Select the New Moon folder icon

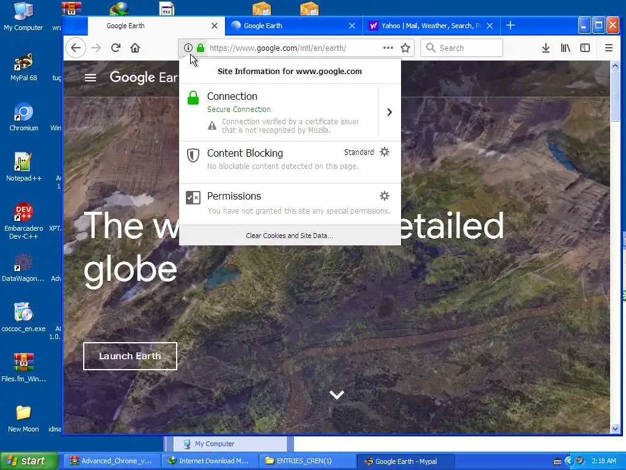coord(24,419)
